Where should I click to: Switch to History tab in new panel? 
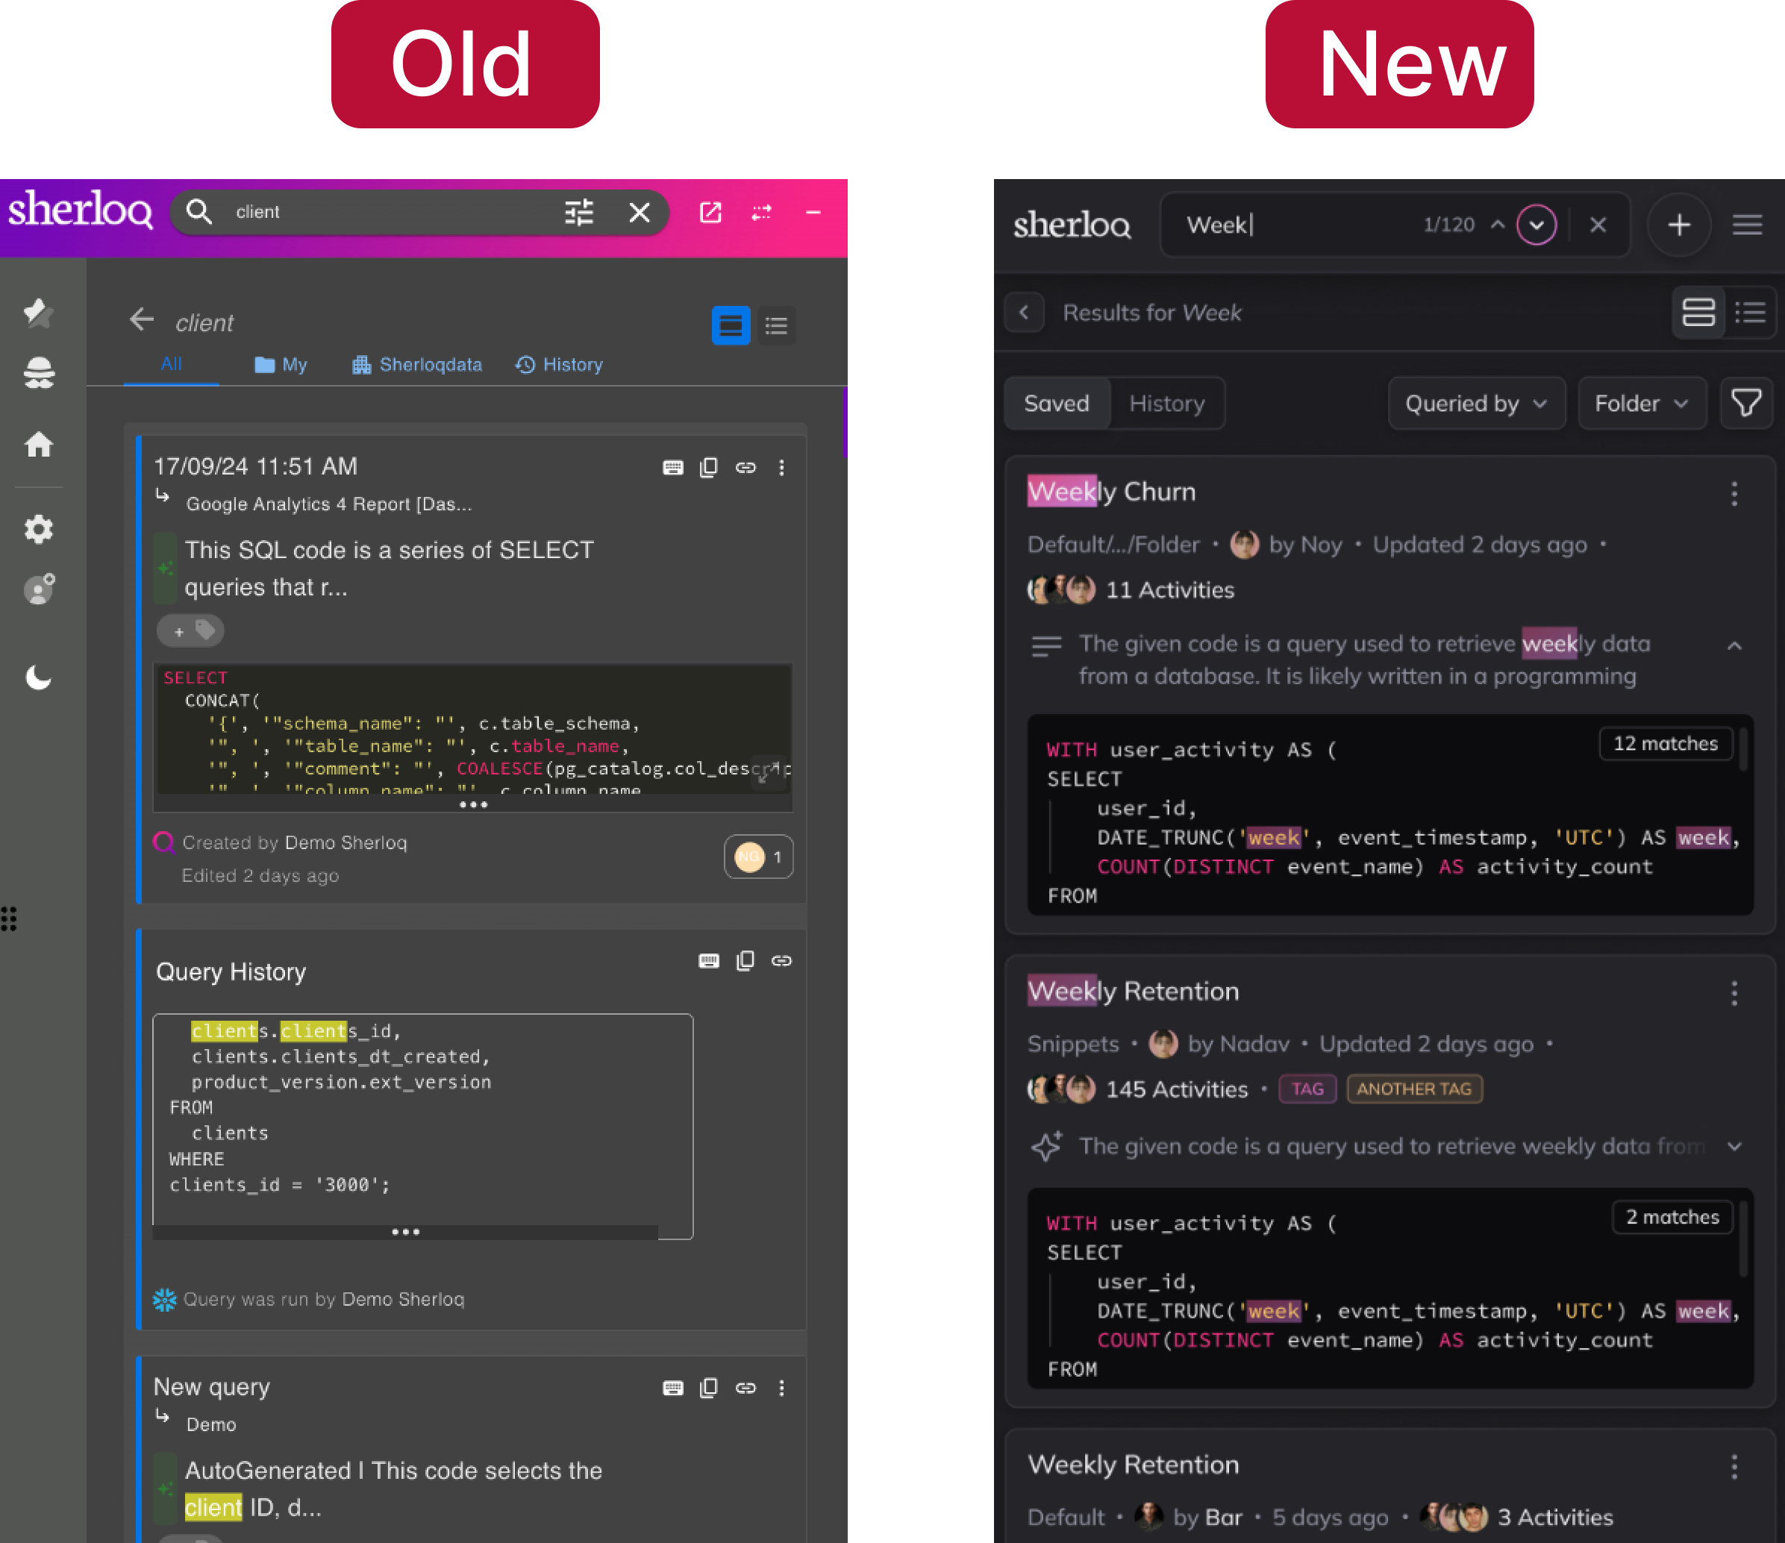click(x=1166, y=403)
